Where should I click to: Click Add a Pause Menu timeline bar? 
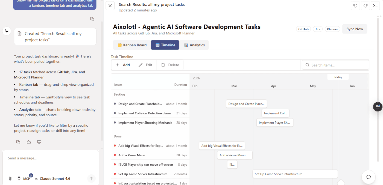coord(235,155)
